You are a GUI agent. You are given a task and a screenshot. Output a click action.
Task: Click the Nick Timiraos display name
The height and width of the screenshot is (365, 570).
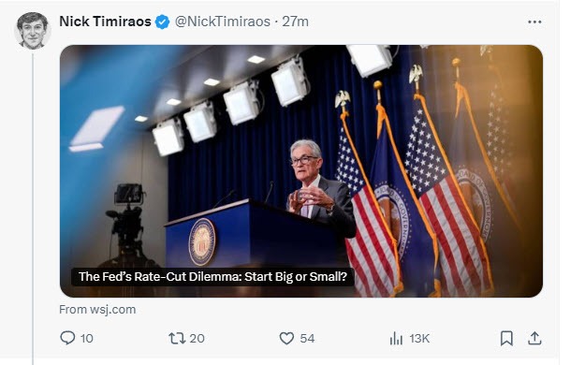pos(105,22)
